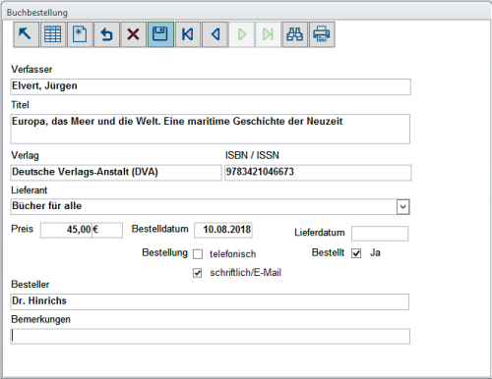The height and width of the screenshot is (379, 492).
Task: Select the ISBN / ISSN field
Action: 318,173
